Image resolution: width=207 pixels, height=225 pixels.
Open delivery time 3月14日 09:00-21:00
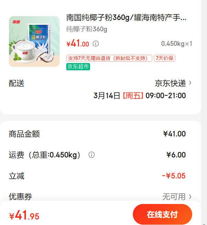tap(140, 96)
